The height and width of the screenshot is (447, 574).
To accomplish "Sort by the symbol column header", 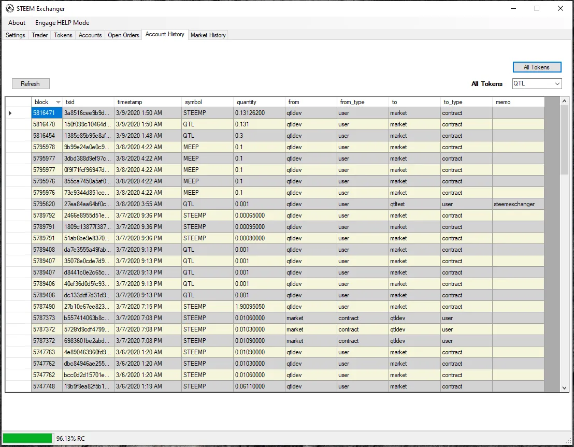I will click(x=208, y=102).
